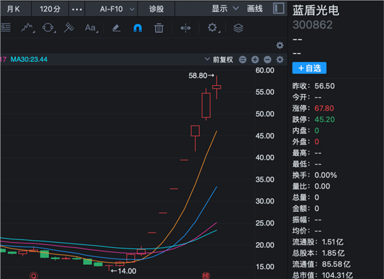Click the 流通值 85.58亿 value
The height and width of the screenshot is (279, 384).
coord(336,264)
